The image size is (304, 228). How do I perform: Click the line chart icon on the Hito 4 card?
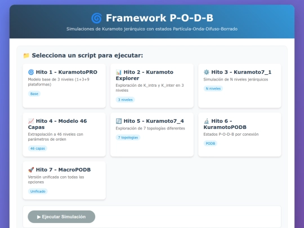coord(31,121)
